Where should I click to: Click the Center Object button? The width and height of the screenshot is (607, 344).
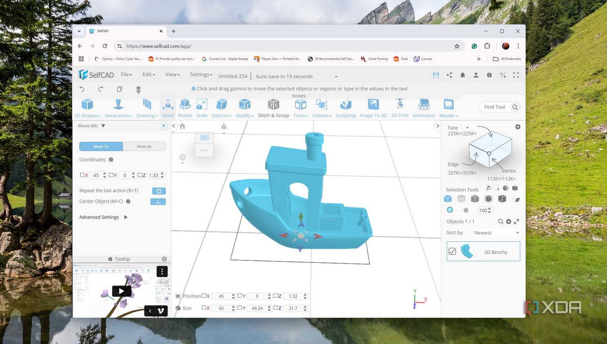click(158, 202)
